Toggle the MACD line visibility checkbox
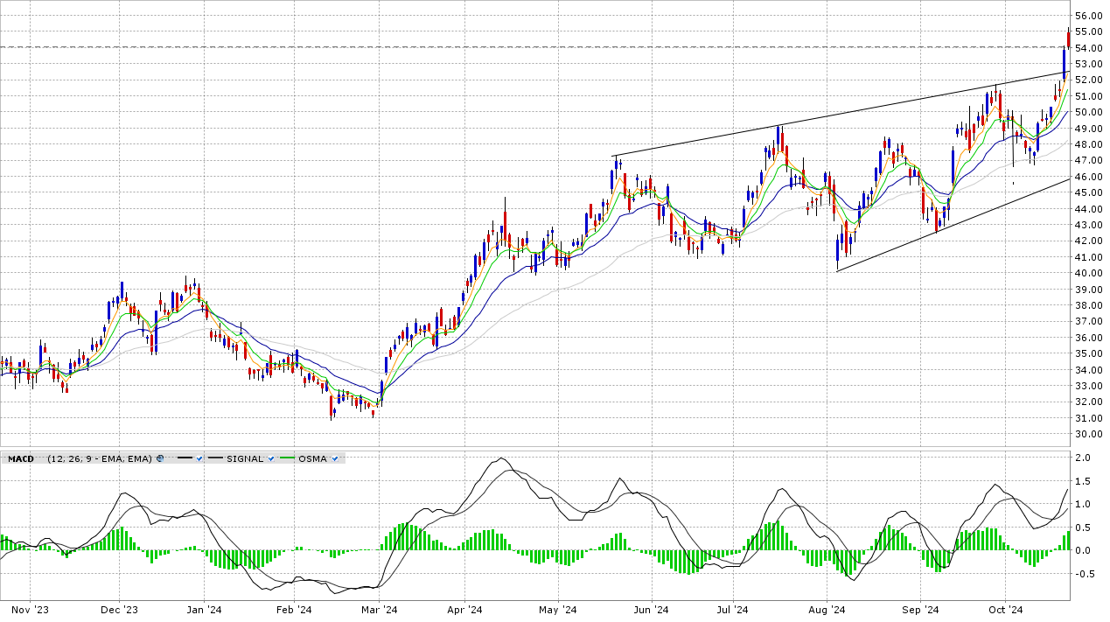This screenshot has height=622, width=1110. [200, 458]
